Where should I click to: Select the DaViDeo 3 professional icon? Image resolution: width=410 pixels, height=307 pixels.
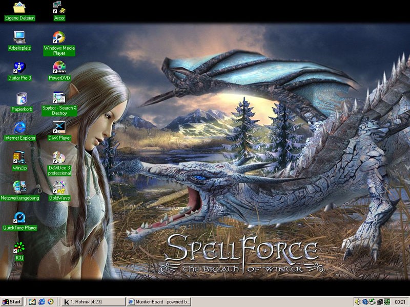coord(59,157)
